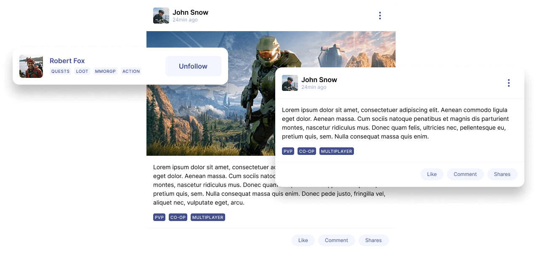The width and height of the screenshot is (537, 253).
Task: Click Shares on the game image post
Action: [373, 240]
